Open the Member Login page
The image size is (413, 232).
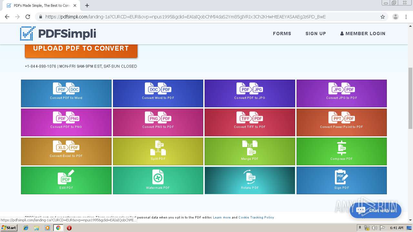click(x=363, y=34)
